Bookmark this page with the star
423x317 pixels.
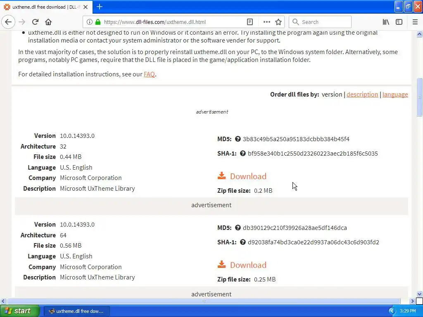coord(278,22)
